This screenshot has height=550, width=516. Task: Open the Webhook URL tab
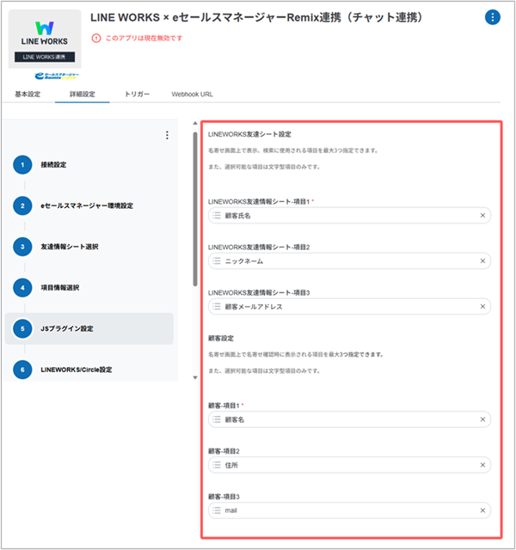click(x=192, y=94)
